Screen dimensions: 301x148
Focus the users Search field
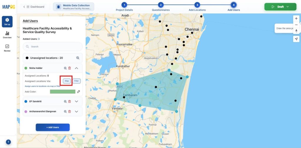(x=53, y=47)
